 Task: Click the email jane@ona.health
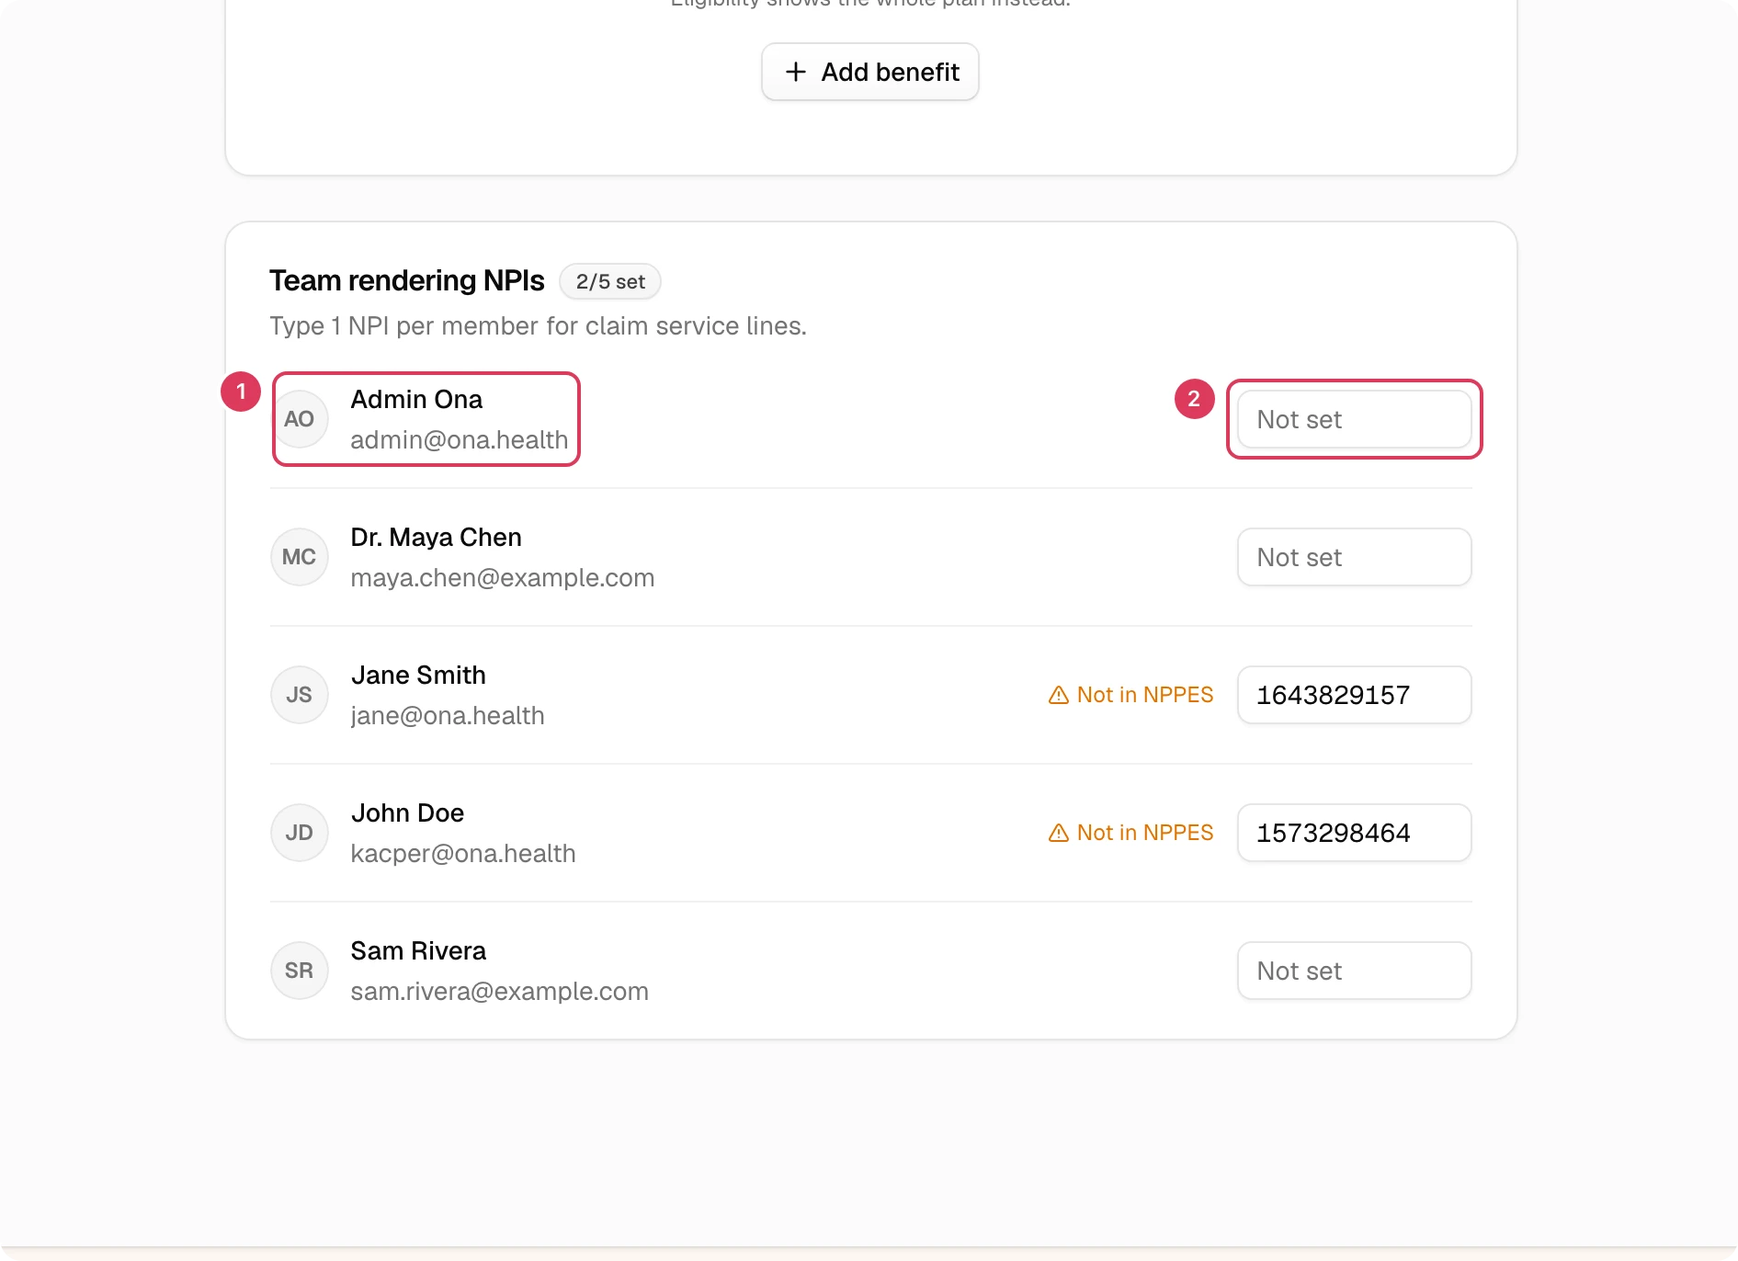coord(448,715)
